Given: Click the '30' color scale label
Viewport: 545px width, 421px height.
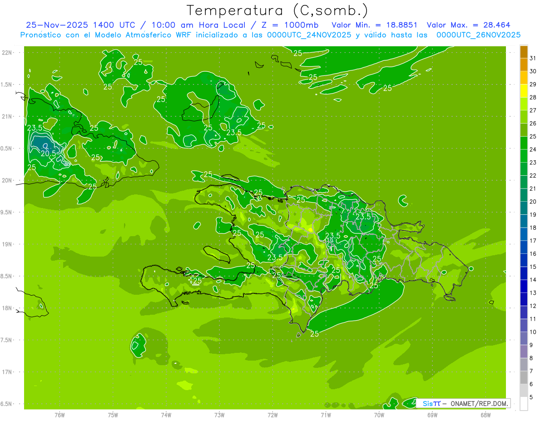Looking at the screenshot, I should 533,71.
